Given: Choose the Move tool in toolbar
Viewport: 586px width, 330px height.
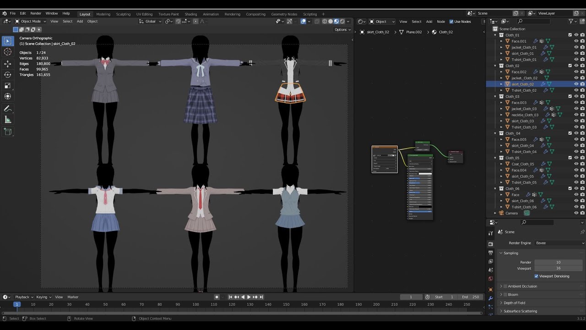Looking at the screenshot, I should [7, 64].
